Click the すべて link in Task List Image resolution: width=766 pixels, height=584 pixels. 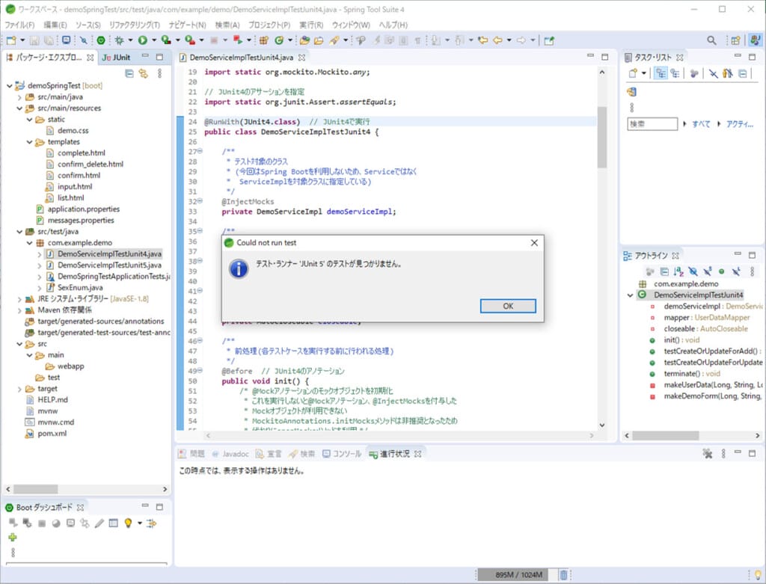point(701,124)
